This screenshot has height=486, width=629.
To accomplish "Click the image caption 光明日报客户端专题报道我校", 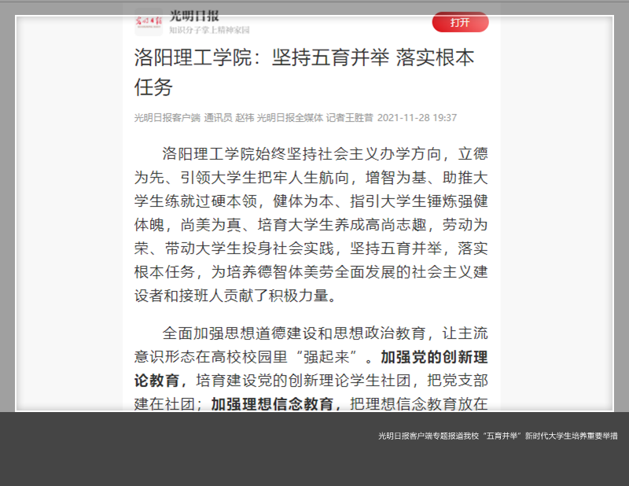I will click(497, 436).
